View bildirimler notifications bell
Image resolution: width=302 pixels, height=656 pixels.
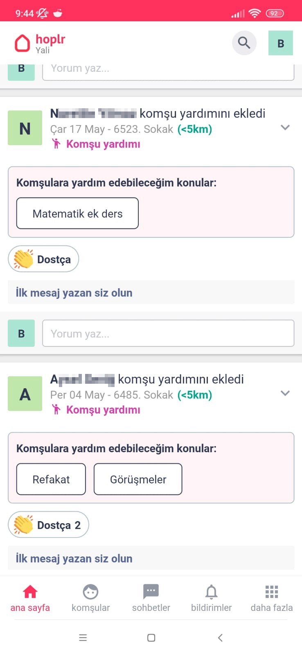[211, 598]
